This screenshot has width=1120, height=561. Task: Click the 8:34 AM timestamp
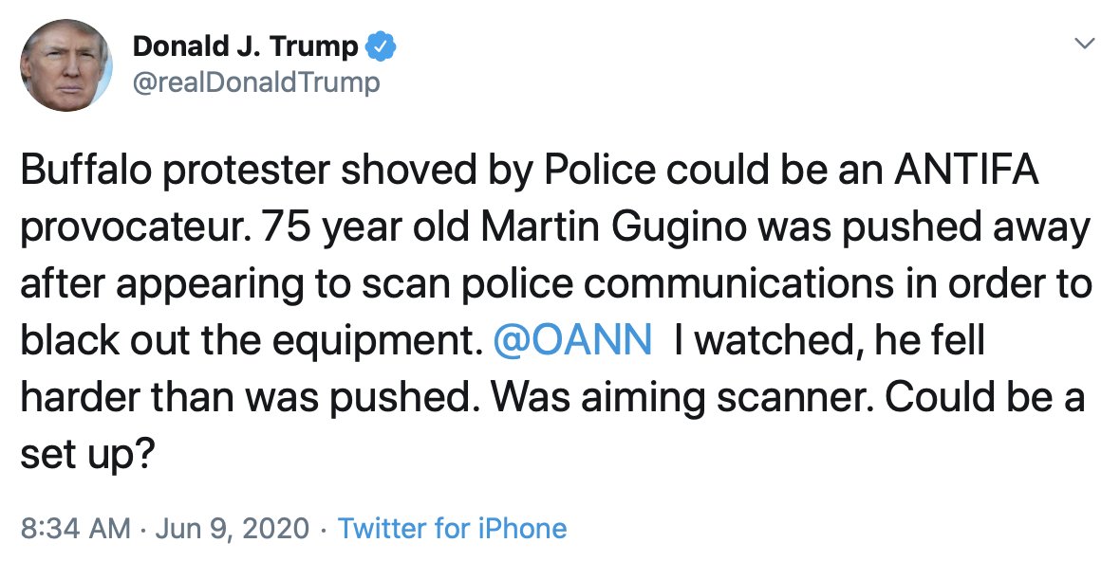click(x=76, y=528)
